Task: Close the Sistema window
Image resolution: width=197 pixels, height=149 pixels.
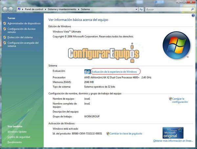Action: (x=191, y=2)
